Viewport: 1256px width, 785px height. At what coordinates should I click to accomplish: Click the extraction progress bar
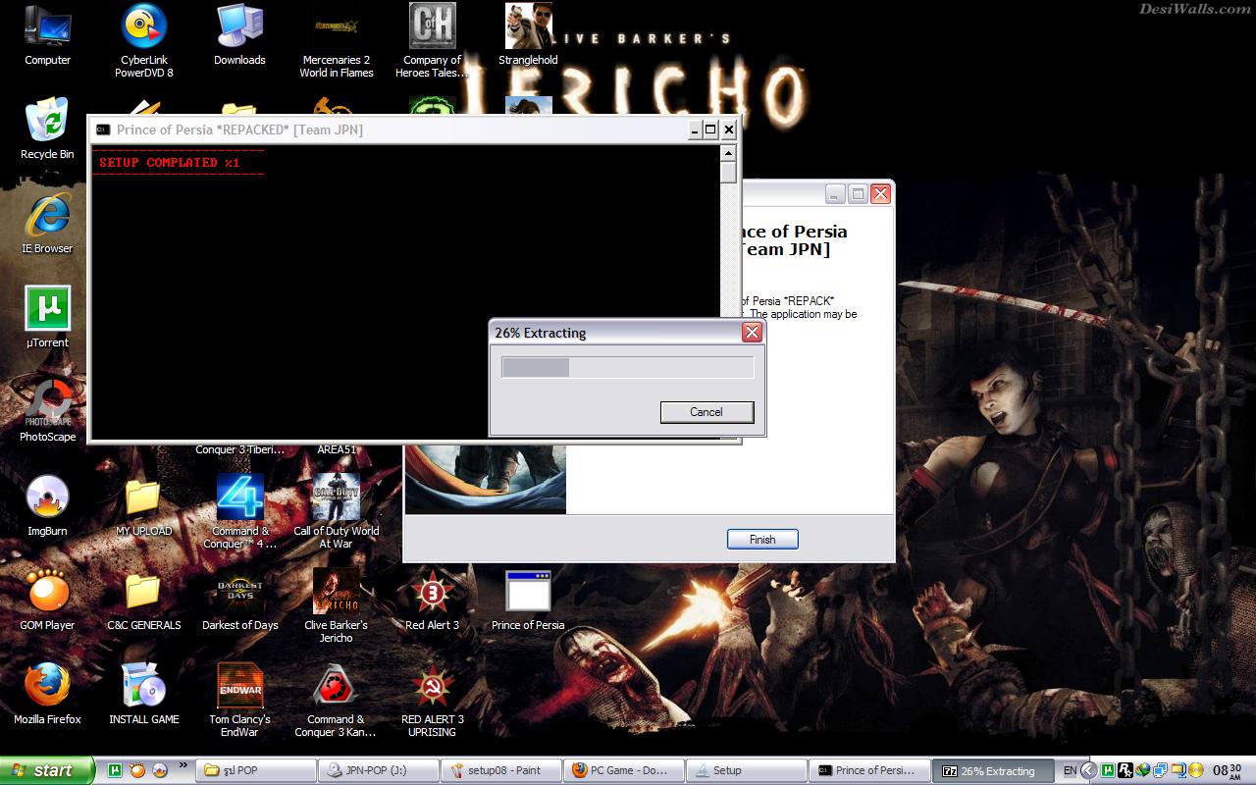point(627,367)
